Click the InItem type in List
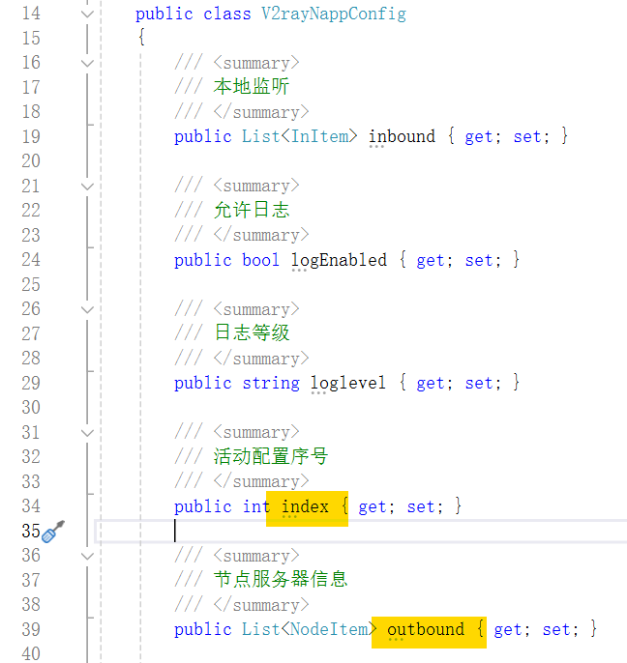The height and width of the screenshot is (663, 627). [319, 136]
